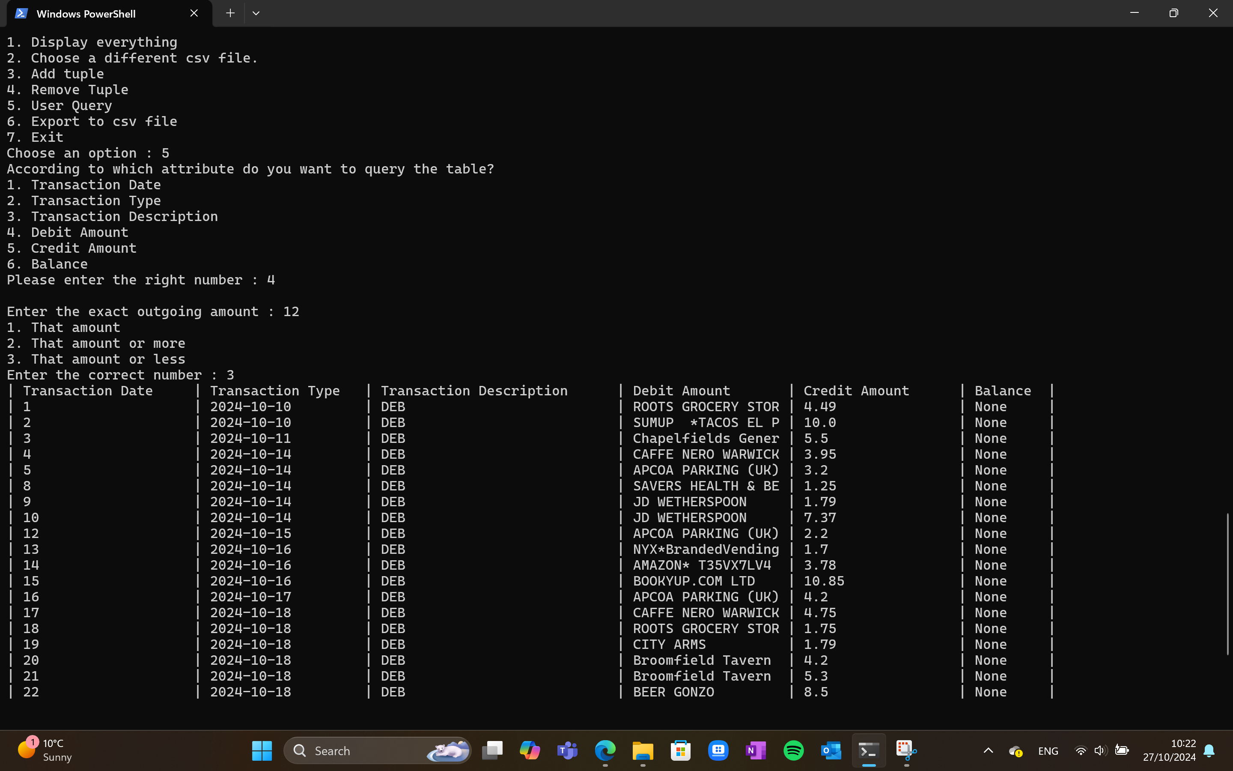Open Spotify from the taskbar
1233x771 pixels.
coord(793,750)
